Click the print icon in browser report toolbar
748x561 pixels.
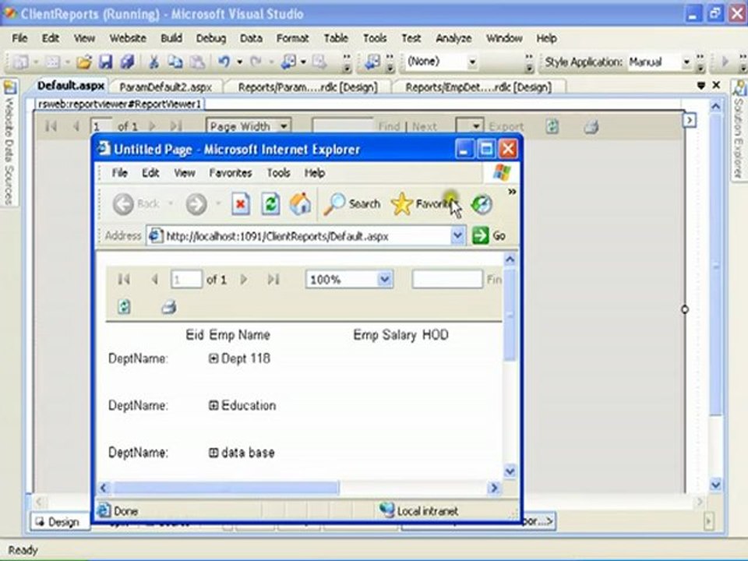168,307
